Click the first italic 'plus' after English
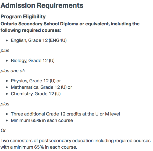 point(5,51)
